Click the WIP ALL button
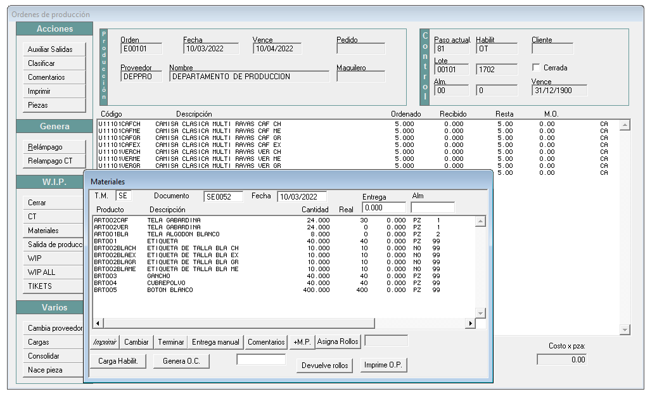This screenshot has height=401, width=657. pos(53,272)
